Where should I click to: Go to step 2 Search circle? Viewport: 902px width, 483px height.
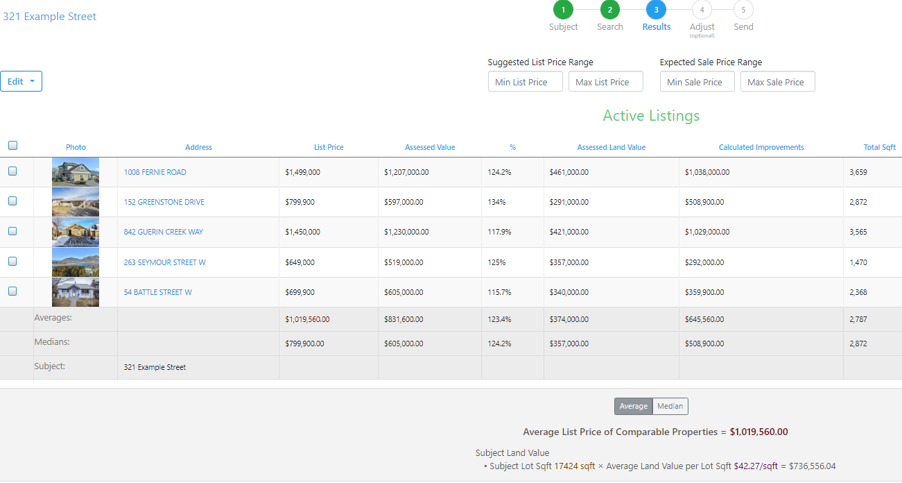click(609, 10)
